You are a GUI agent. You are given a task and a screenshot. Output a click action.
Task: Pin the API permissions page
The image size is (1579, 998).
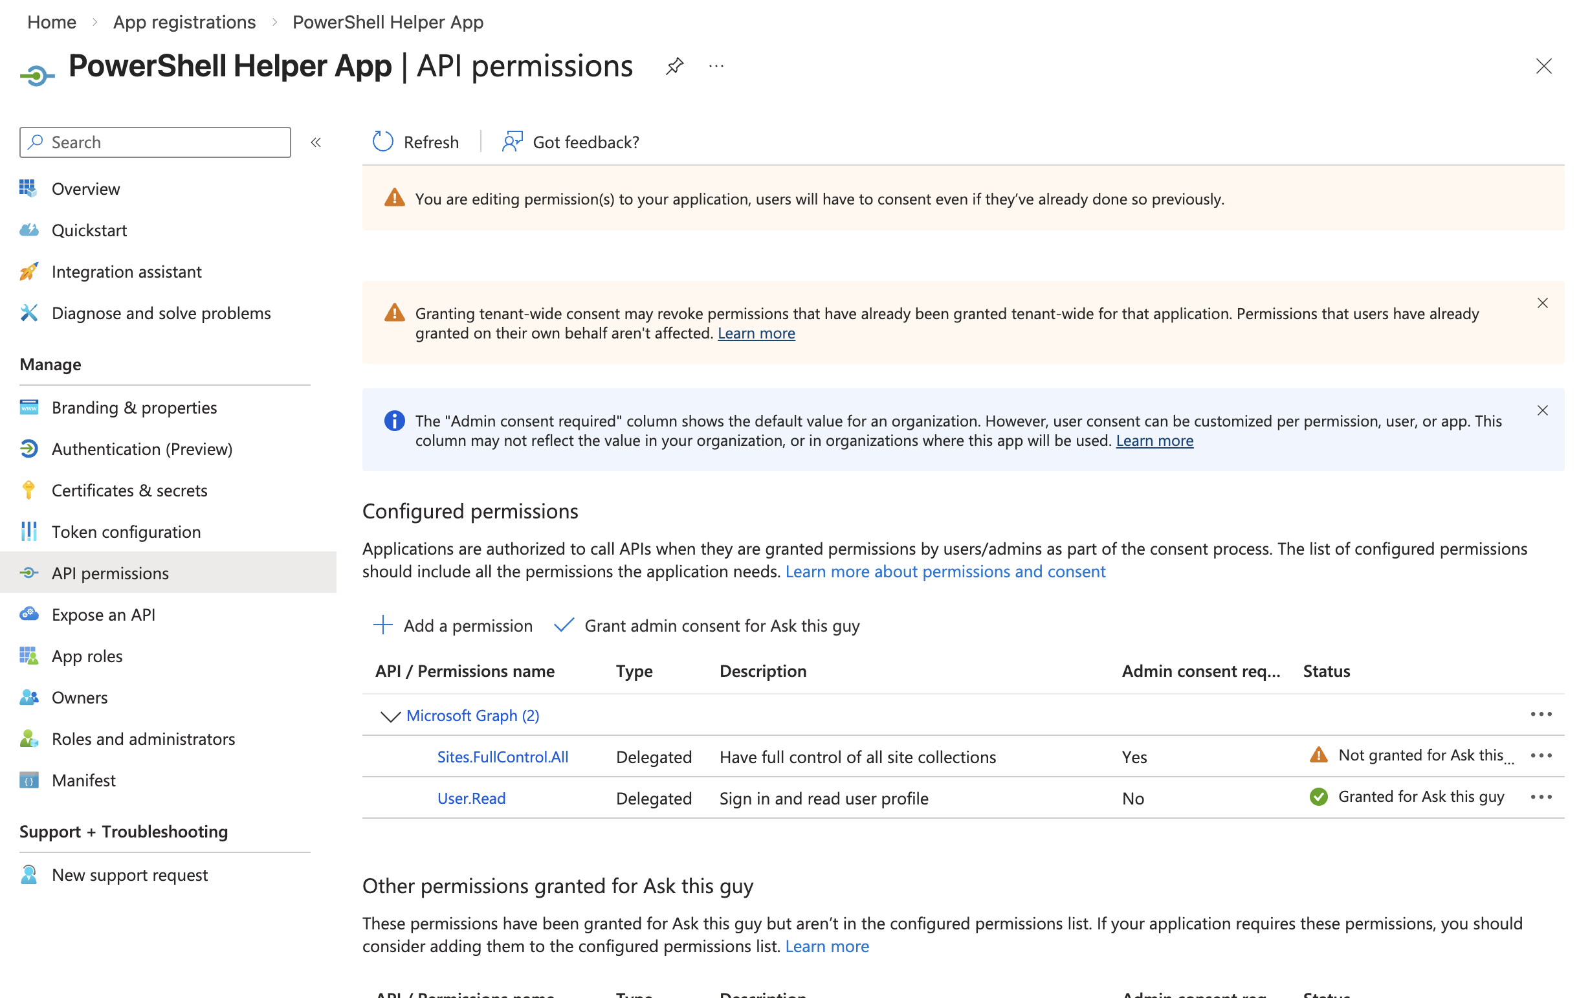click(x=675, y=65)
